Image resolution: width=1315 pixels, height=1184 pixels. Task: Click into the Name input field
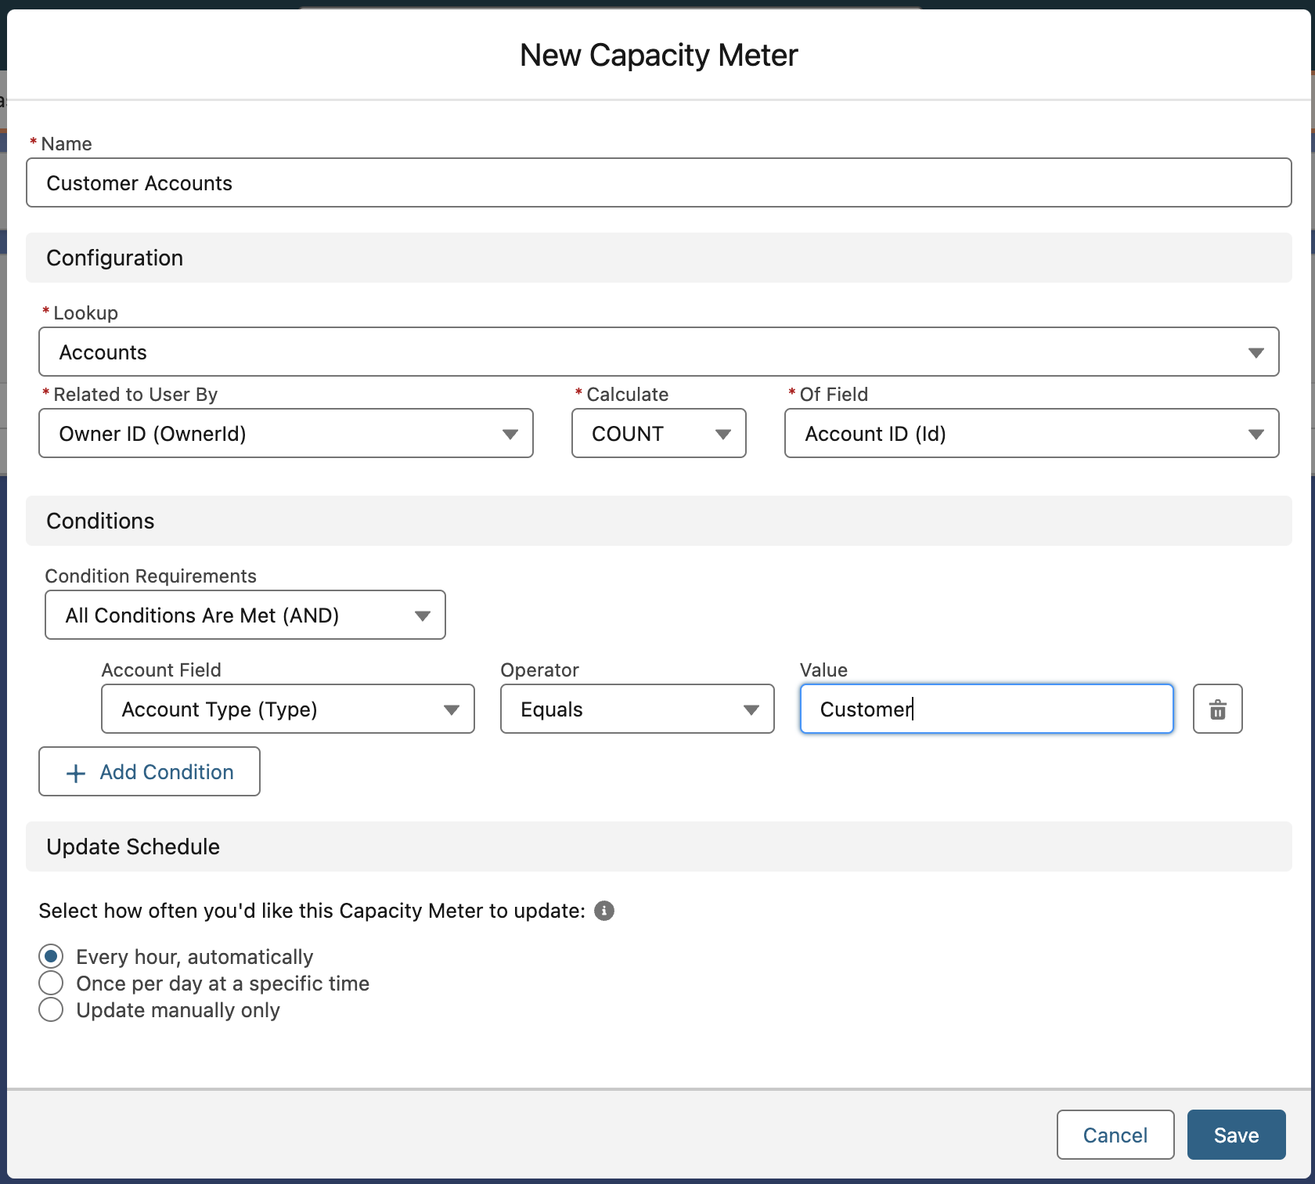[658, 183]
